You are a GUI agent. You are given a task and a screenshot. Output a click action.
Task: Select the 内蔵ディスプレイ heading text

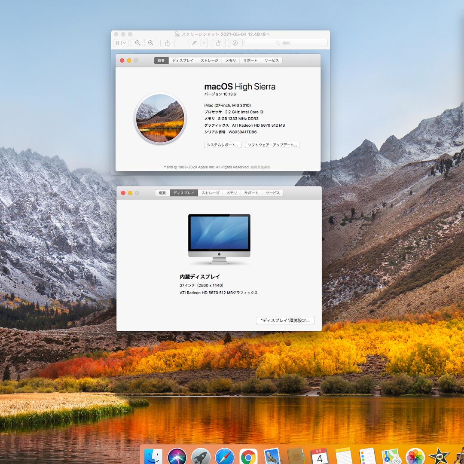click(200, 277)
